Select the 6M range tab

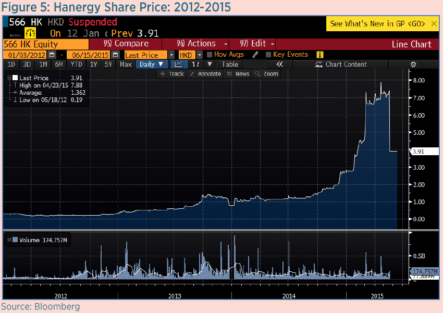click(x=59, y=65)
